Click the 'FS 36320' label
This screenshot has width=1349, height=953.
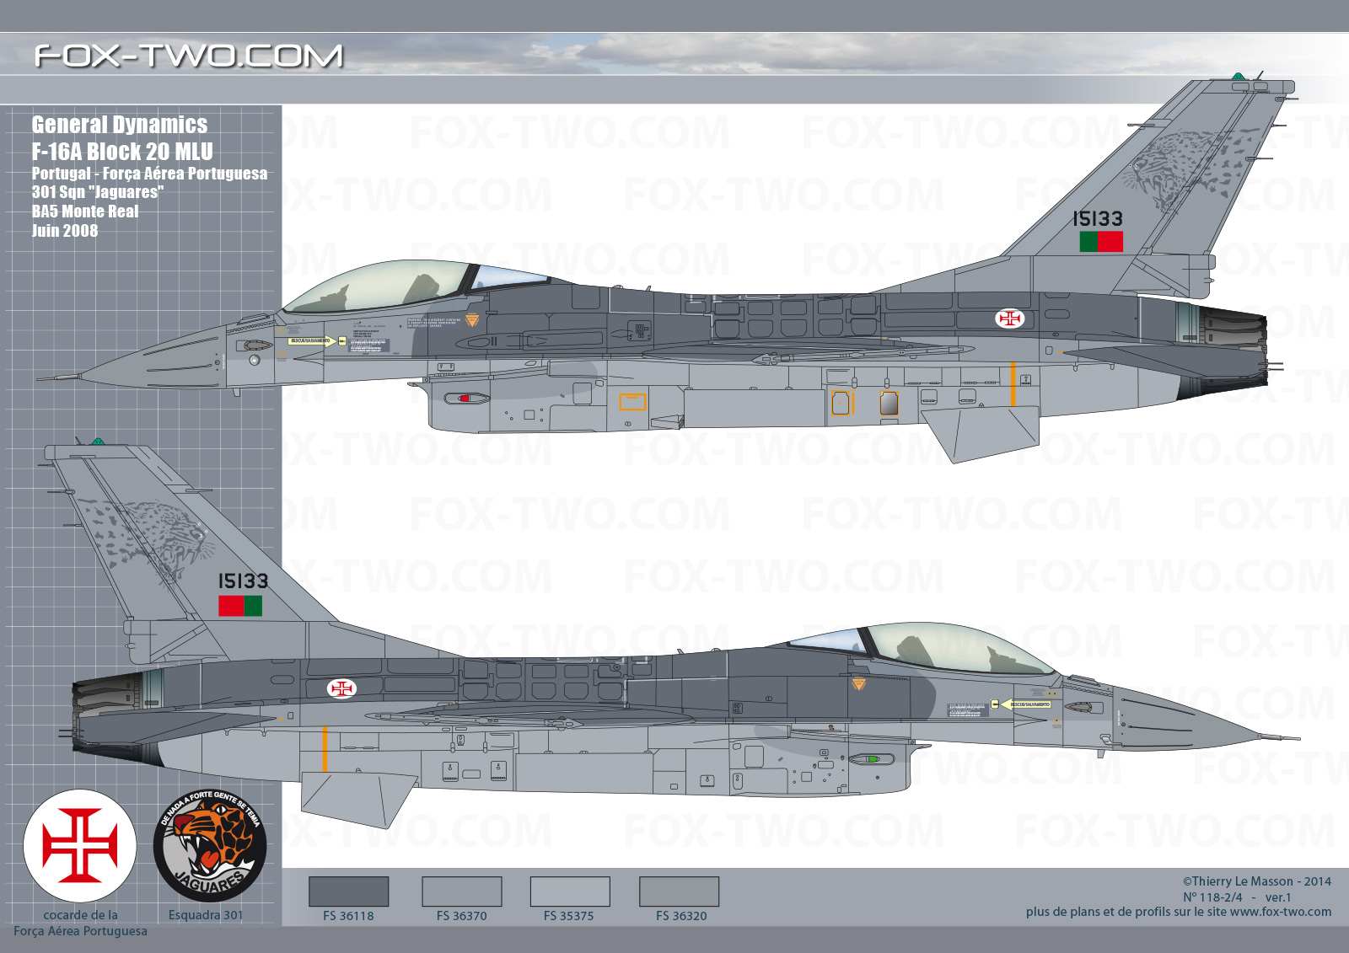coord(681,916)
